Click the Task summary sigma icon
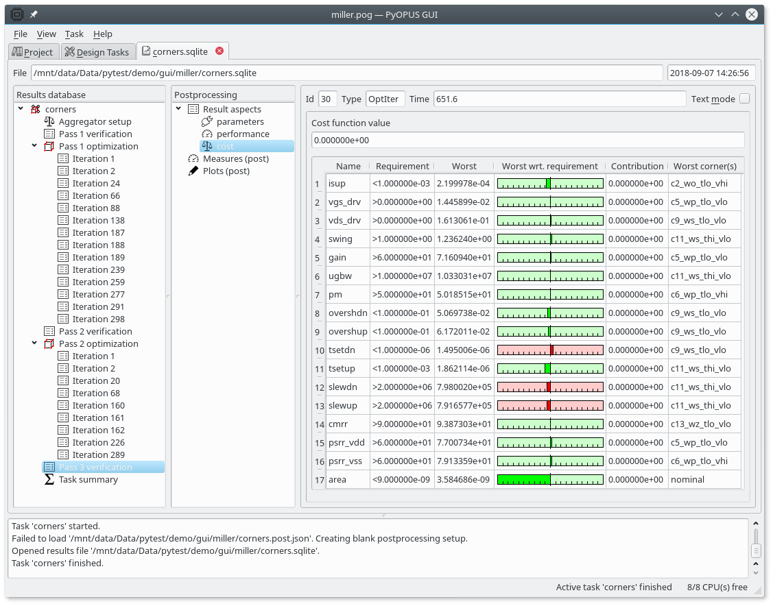773x606 pixels. point(49,479)
